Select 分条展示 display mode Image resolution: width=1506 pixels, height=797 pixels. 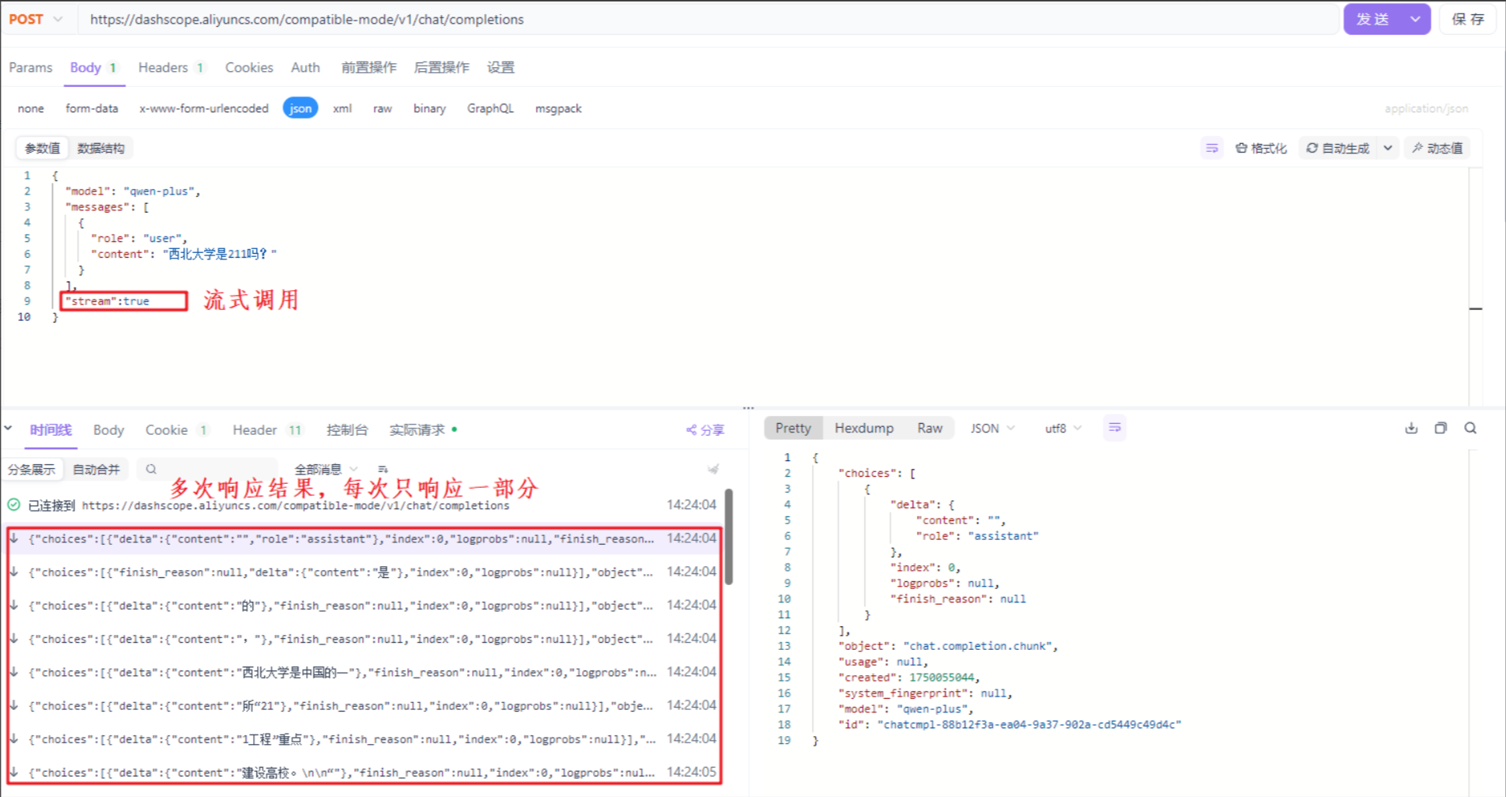32,470
